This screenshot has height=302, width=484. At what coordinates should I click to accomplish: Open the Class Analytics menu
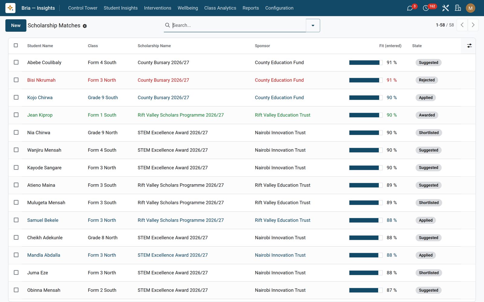click(x=220, y=8)
